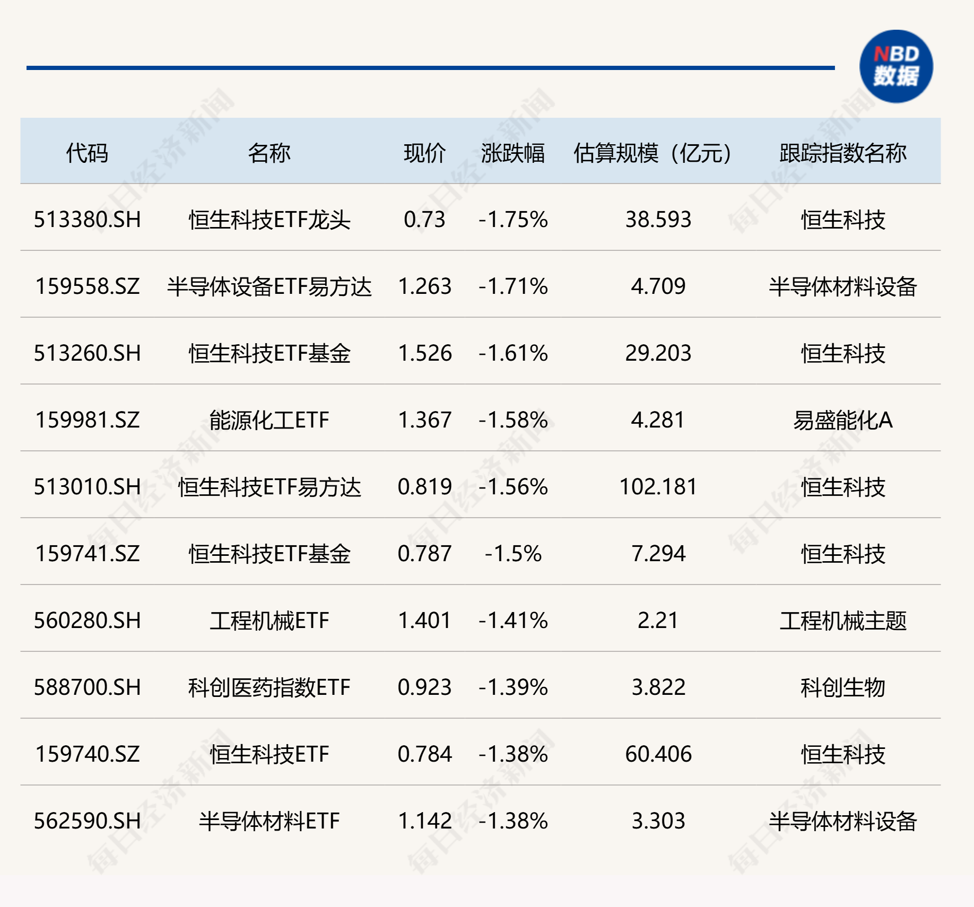
Task: Open 半导体设备ETF易方达 fund name
Action: (x=269, y=286)
